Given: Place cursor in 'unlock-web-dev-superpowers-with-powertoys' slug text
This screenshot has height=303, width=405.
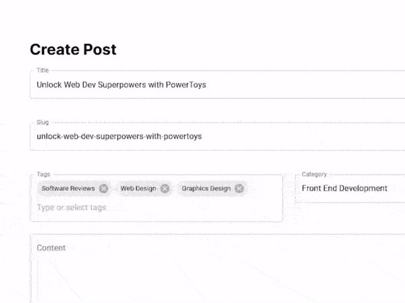Looking at the screenshot, I should (x=119, y=136).
